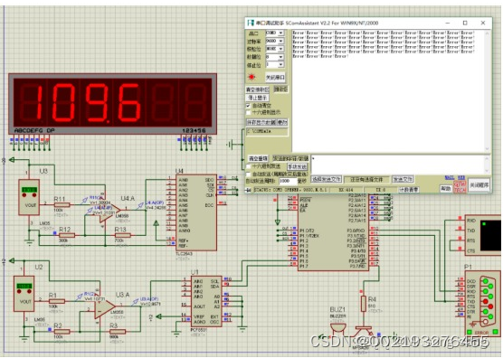Click the auto send period 1000 field
This screenshot has height=358, width=503.
pyautogui.click(x=288, y=181)
